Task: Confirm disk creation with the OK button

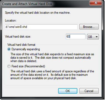Action: (68, 91)
